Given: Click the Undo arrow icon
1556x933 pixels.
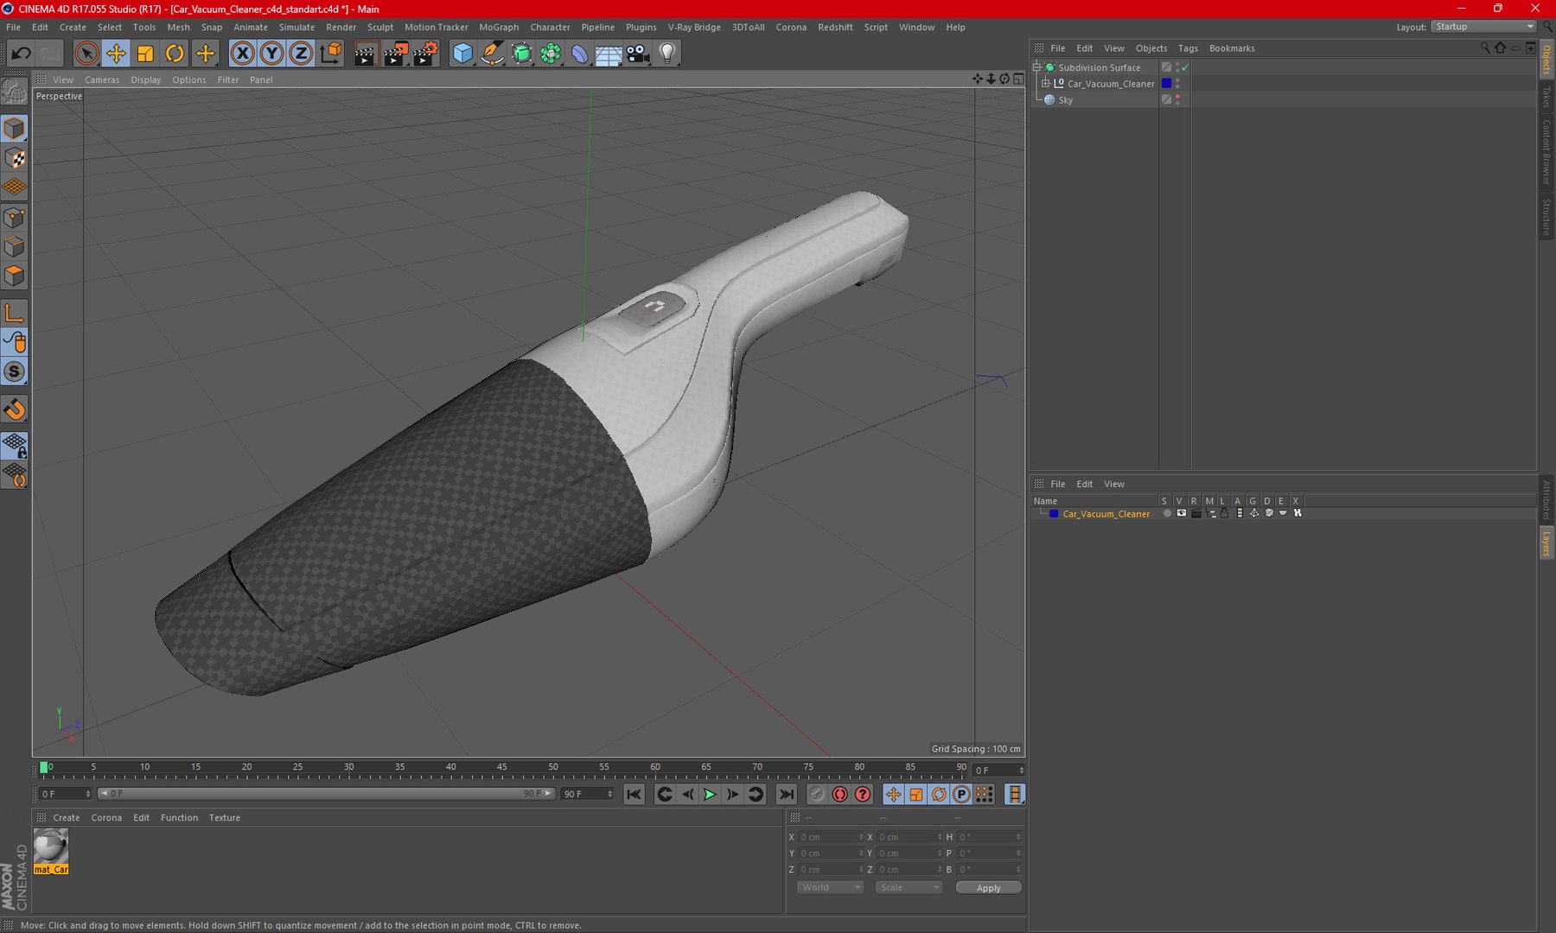Looking at the screenshot, I should 21,54.
